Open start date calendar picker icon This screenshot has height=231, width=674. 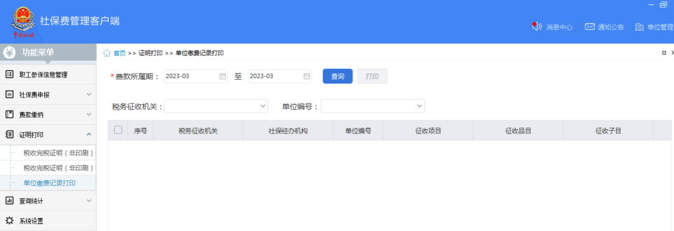click(223, 76)
